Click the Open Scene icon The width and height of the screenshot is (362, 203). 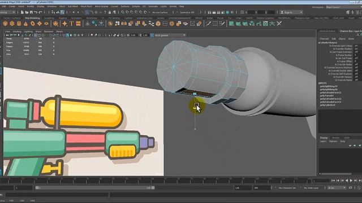[x=27, y=12]
